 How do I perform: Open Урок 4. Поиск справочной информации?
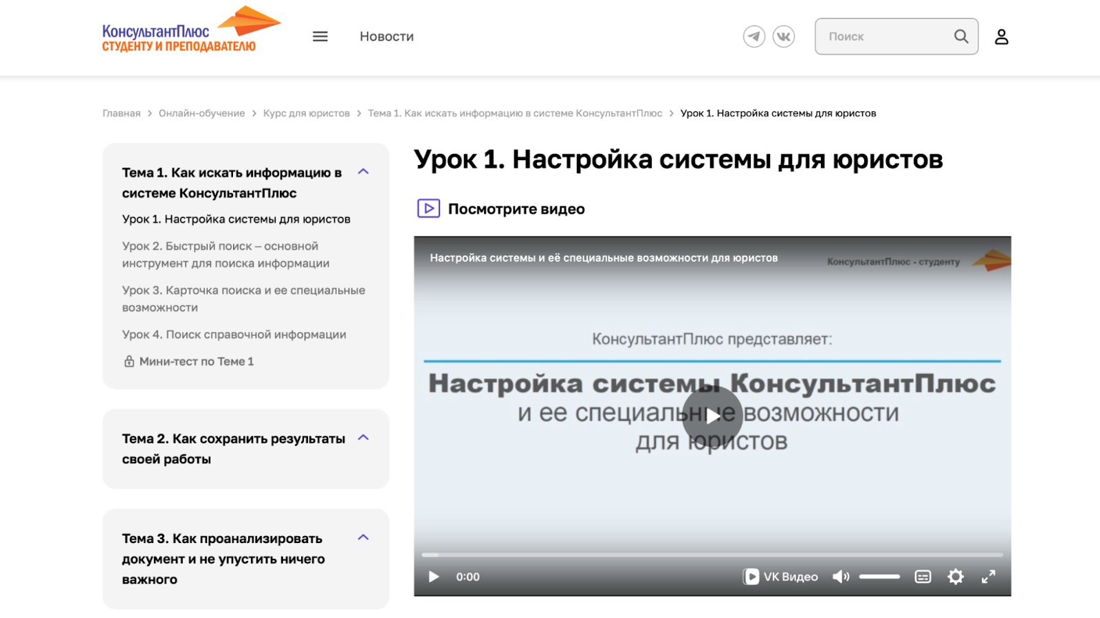pos(234,335)
